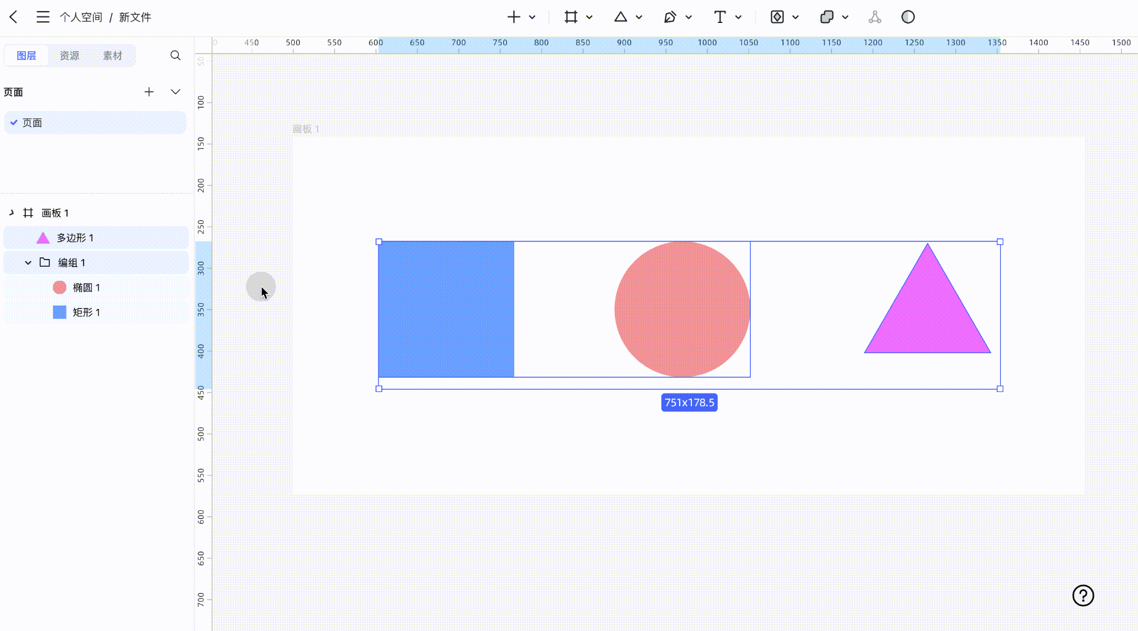The width and height of the screenshot is (1138, 631).
Task: Open the hamburger main menu
Action: tap(43, 17)
